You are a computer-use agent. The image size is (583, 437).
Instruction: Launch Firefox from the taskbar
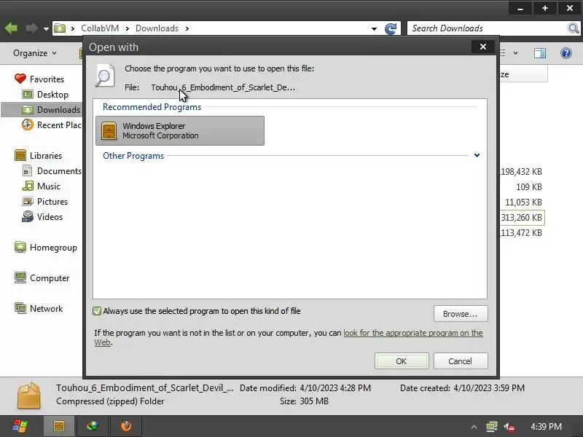pyautogui.click(x=126, y=426)
